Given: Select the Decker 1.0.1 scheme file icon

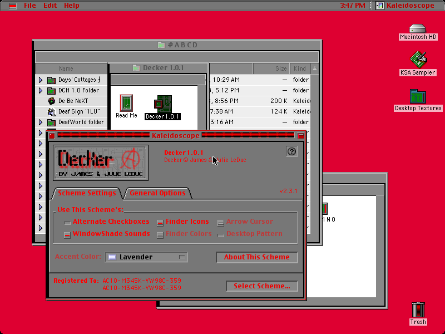Looking at the screenshot, I should click(x=163, y=104).
